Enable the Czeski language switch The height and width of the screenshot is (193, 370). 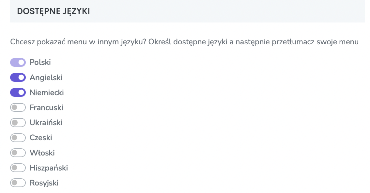[x=18, y=138]
